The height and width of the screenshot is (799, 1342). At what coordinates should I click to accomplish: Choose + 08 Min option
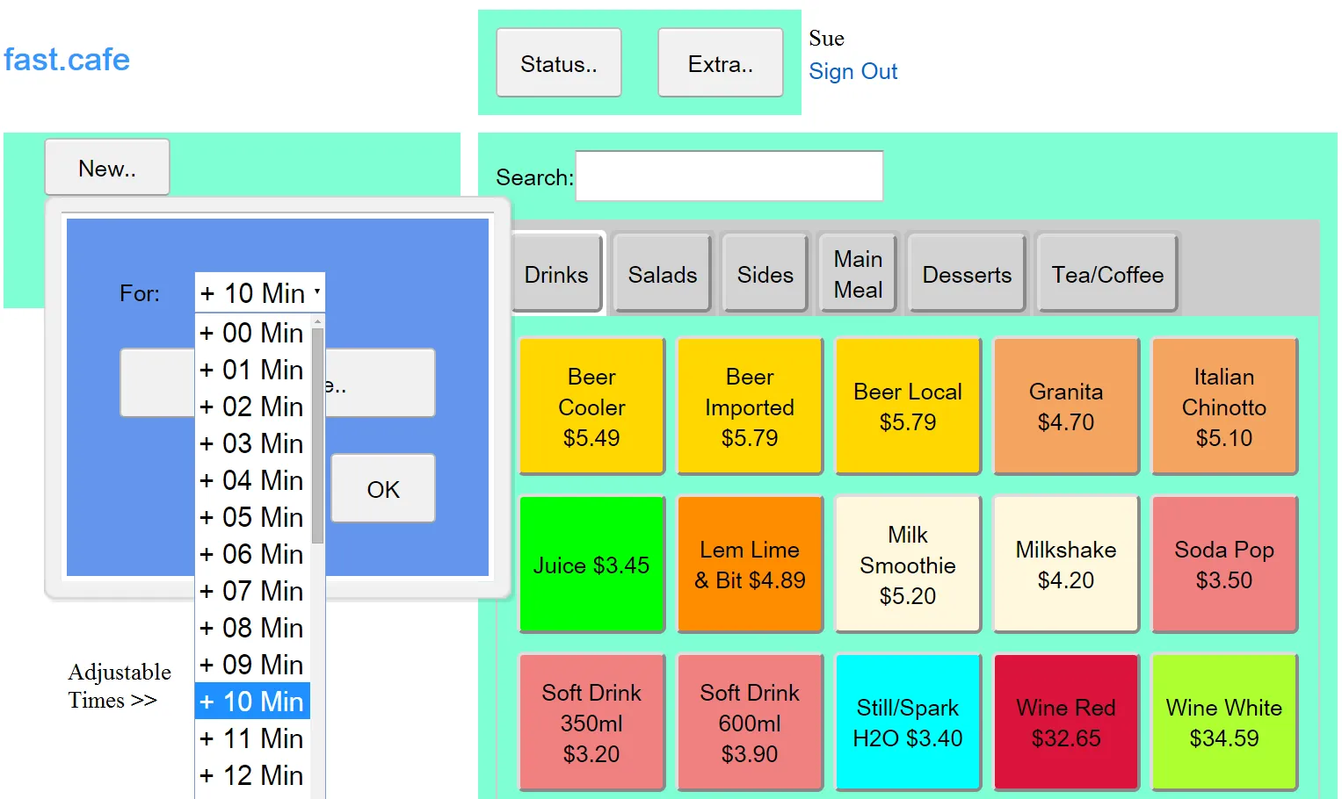[252, 628]
